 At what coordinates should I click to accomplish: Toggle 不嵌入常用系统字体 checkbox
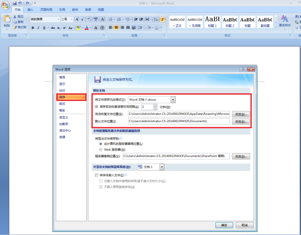(101, 187)
